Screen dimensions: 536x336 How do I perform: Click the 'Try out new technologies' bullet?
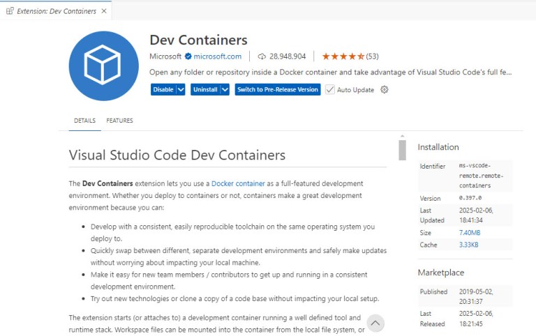tap(234, 298)
